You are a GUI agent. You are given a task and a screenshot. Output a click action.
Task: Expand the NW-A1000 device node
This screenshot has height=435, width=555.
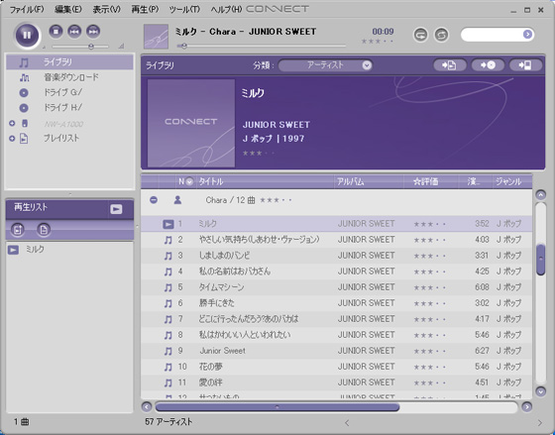pyautogui.click(x=12, y=123)
